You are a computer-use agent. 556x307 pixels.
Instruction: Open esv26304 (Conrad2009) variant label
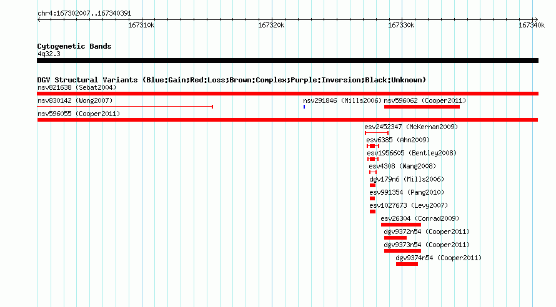[x=420, y=218]
